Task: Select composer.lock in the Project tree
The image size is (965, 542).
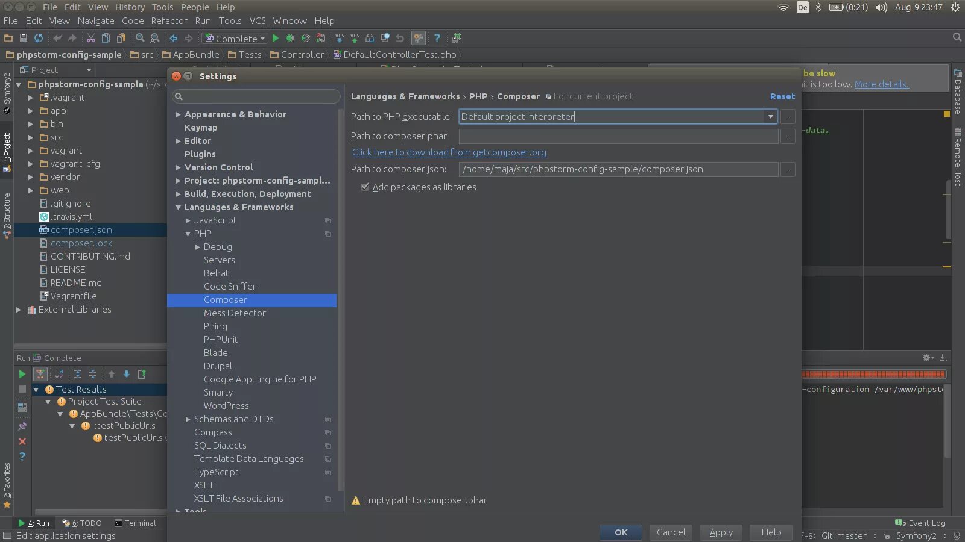Action: point(81,243)
